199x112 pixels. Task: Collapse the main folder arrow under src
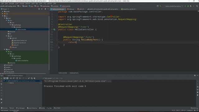tap(5, 18)
